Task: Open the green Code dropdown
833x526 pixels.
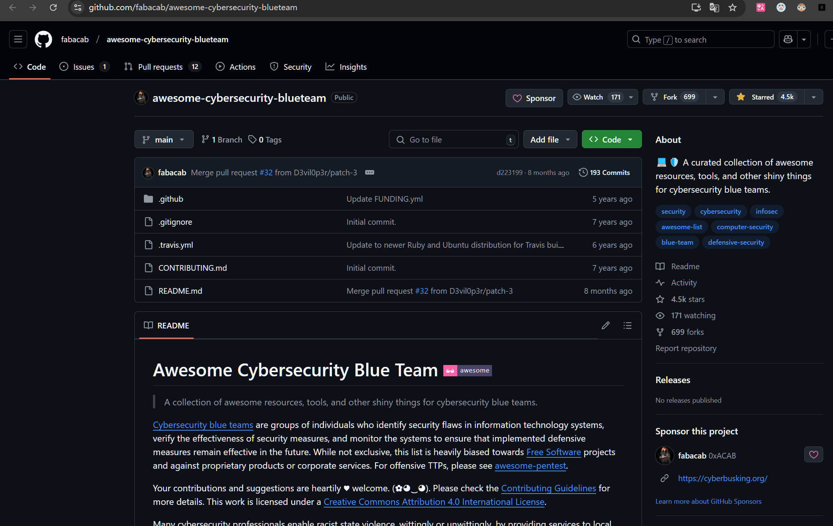Action: (x=611, y=140)
